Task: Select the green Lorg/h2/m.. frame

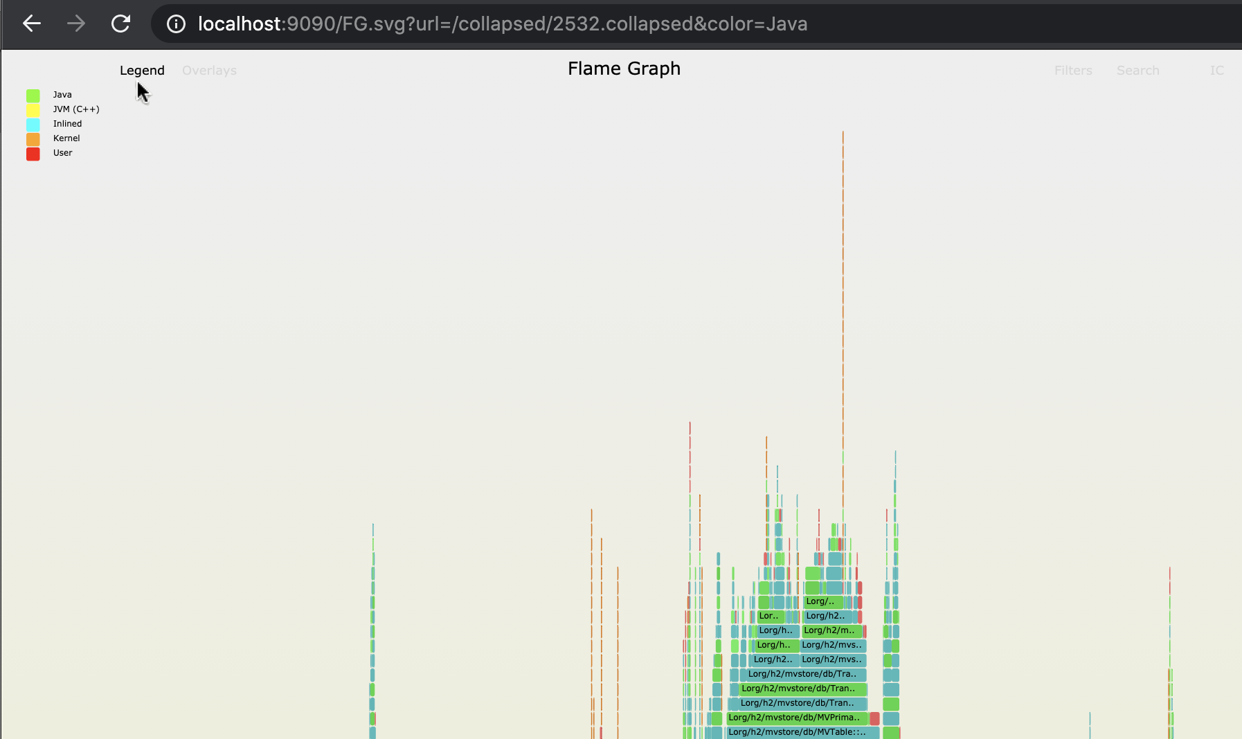Action: (832, 630)
